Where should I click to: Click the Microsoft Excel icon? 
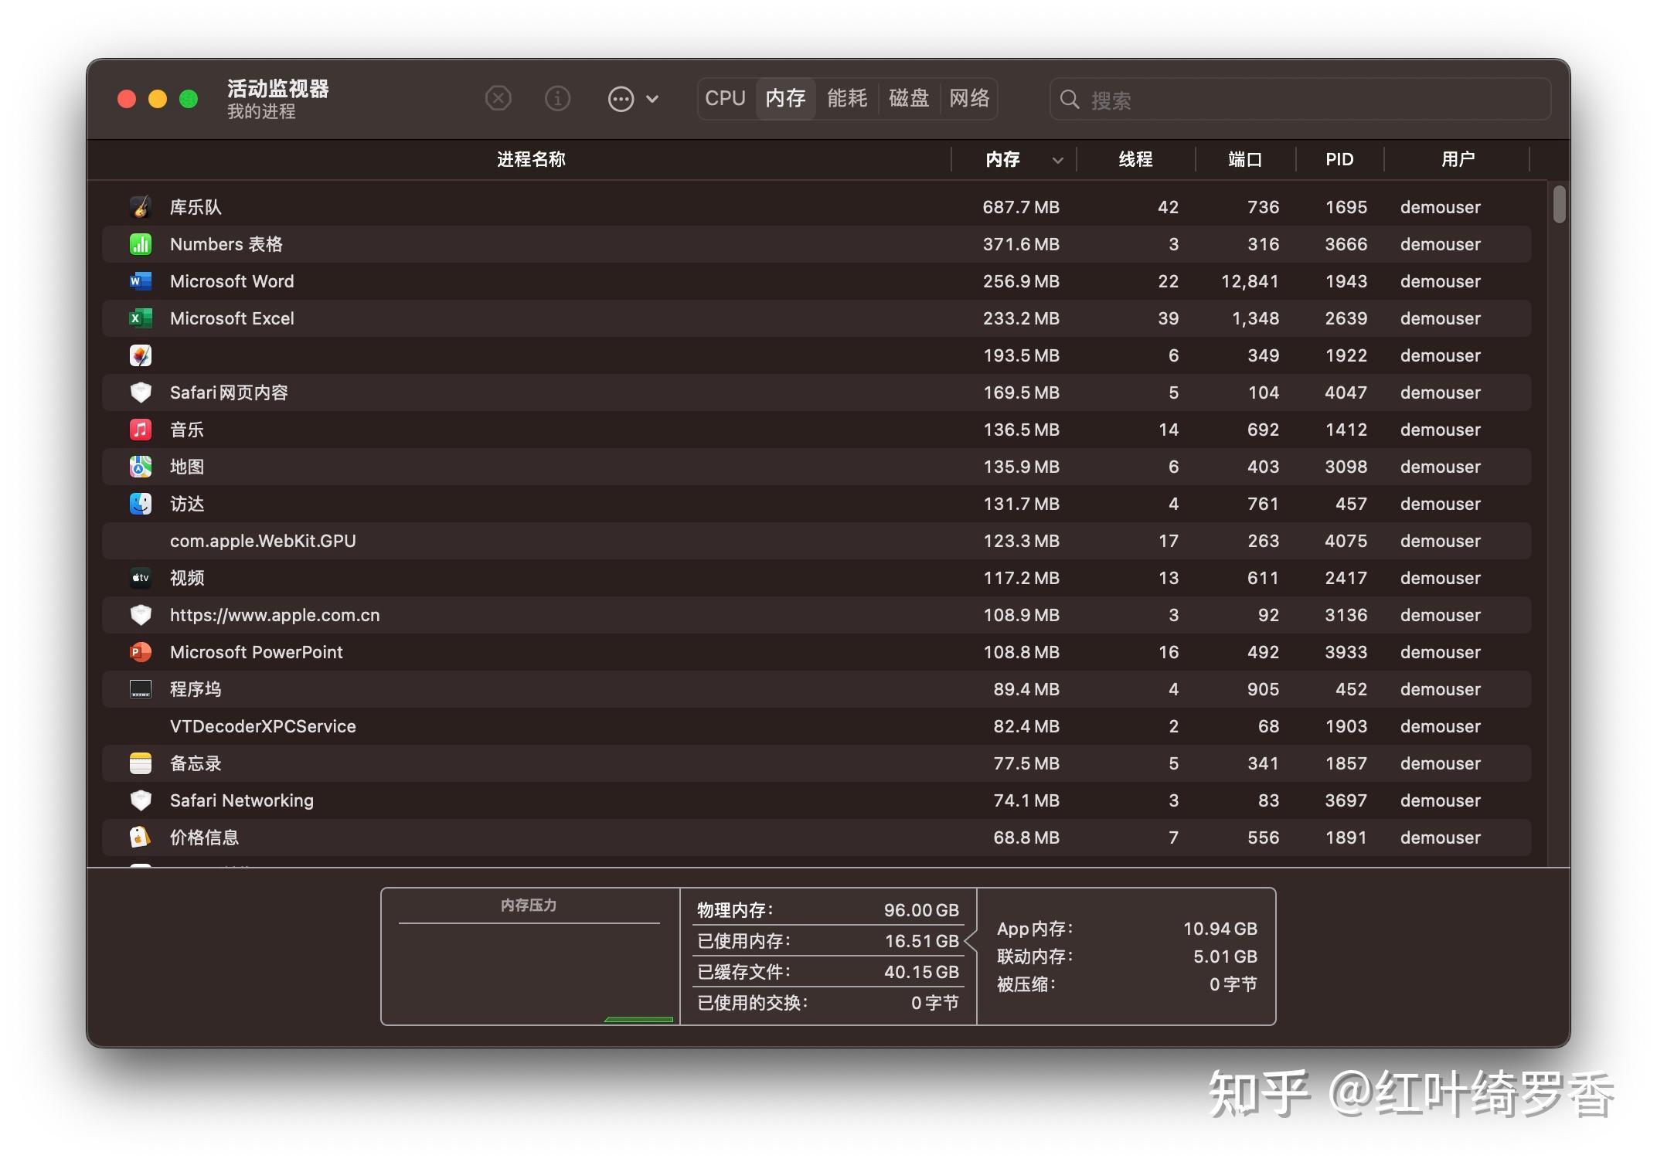click(x=140, y=318)
